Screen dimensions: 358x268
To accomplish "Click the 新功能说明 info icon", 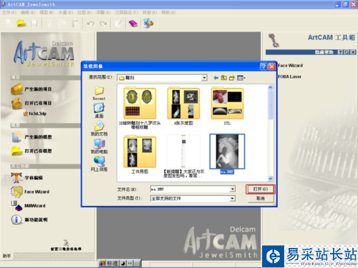I will (x=16, y=219).
